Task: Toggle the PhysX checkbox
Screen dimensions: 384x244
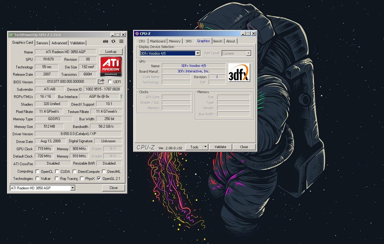Action: coord(82,179)
